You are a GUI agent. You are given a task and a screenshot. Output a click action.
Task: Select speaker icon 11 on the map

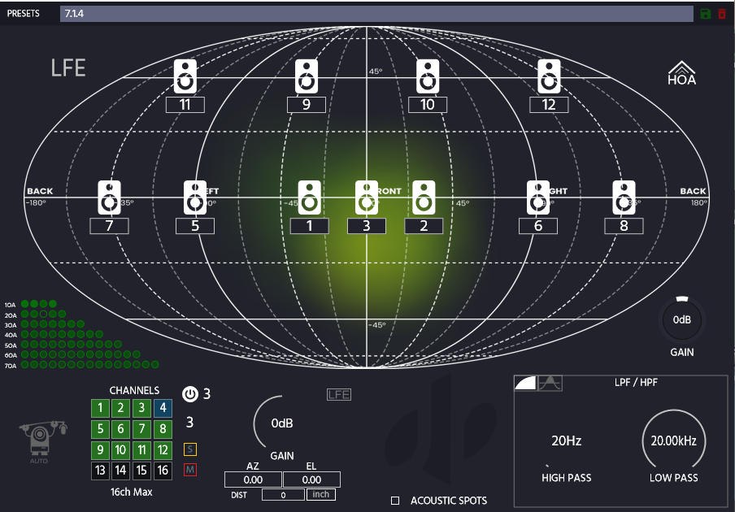pos(185,76)
